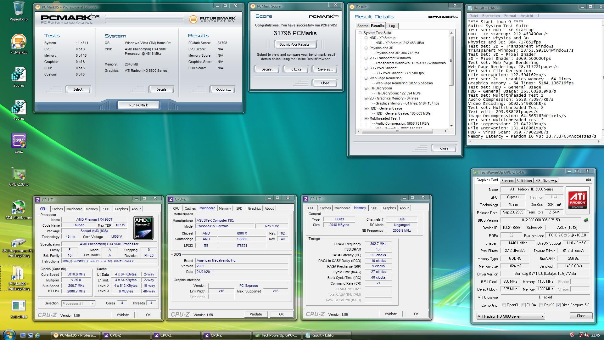Open the cpuz desktop icon
The width and height of the screenshot is (604, 340).
[19, 143]
